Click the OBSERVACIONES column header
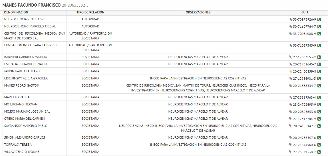The height and width of the screenshot is (156, 328). coord(198,12)
